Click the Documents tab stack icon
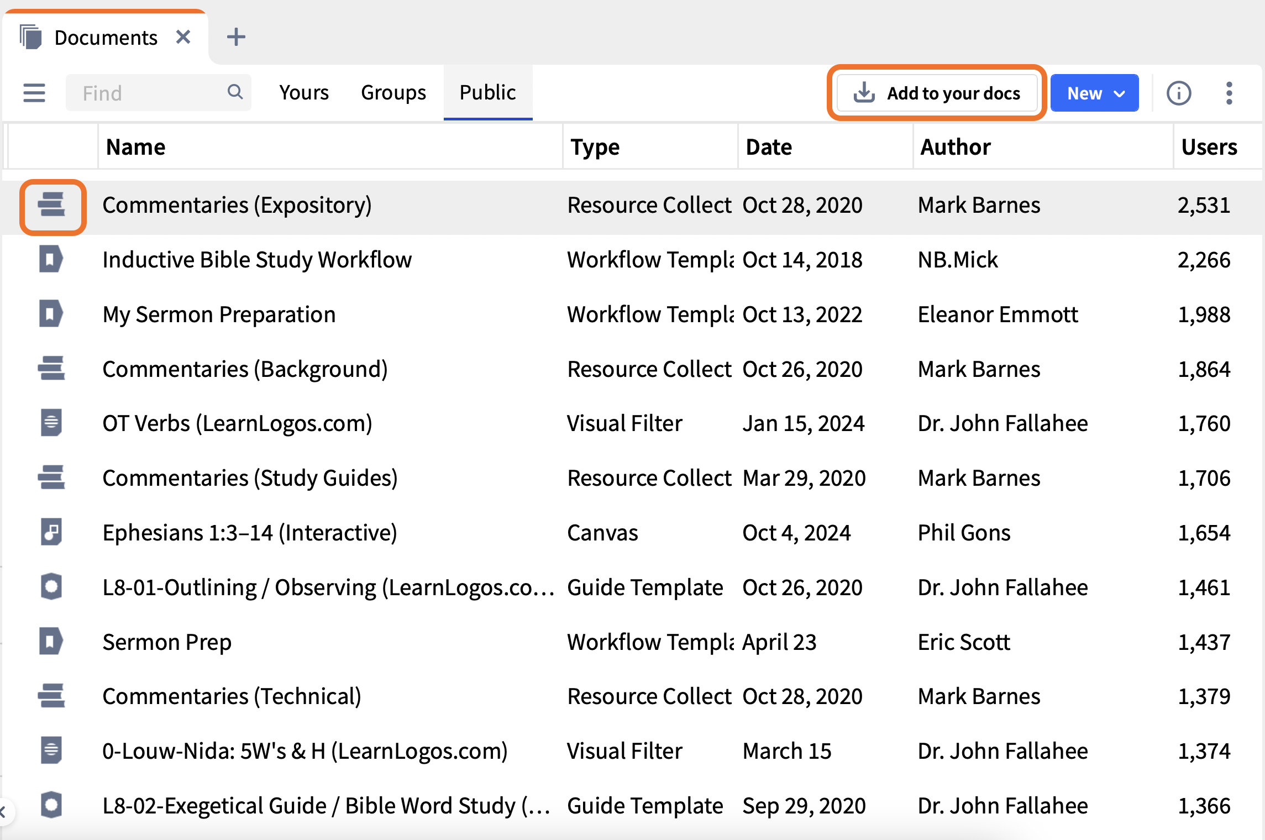 click(31, 37)
